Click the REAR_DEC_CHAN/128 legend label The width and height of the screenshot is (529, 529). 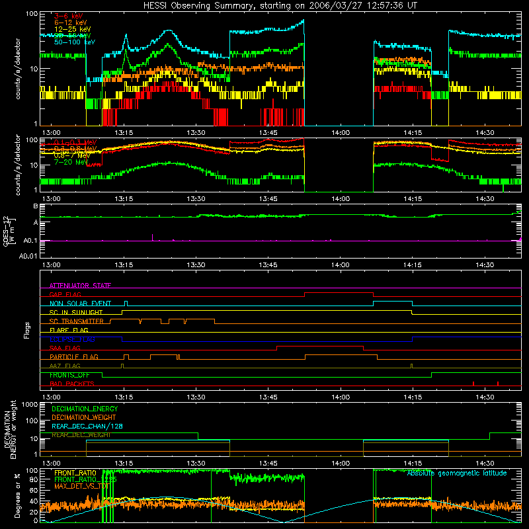pyautogui.click(x=87, y=427)
